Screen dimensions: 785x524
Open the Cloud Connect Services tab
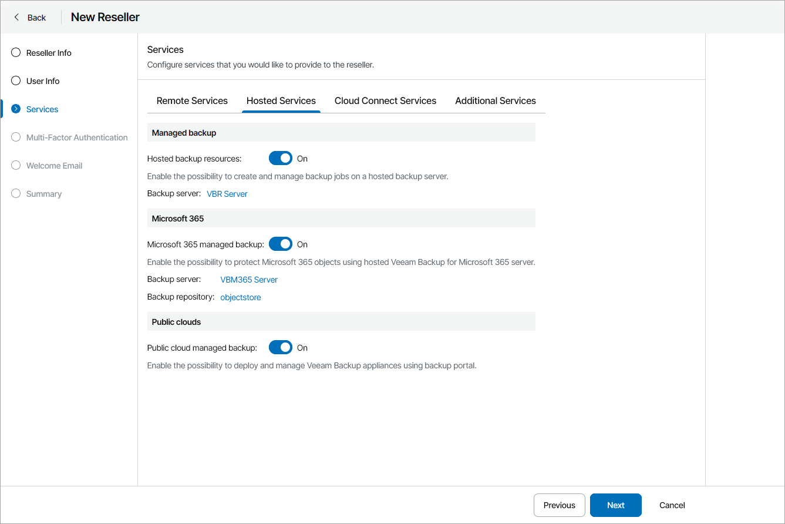pos(385,100)
